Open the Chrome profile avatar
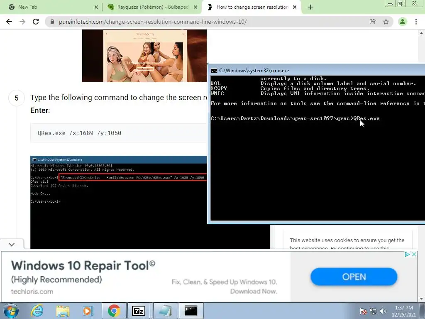Screen dimensions: 425x319 (x=403, y=22)
